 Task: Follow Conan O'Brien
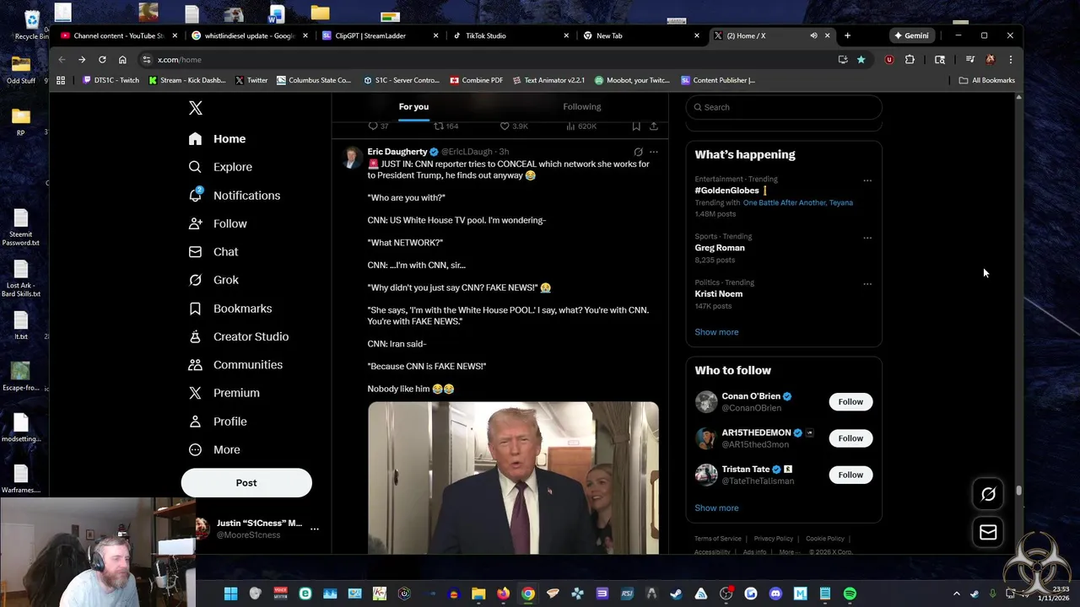coord(850,402)
